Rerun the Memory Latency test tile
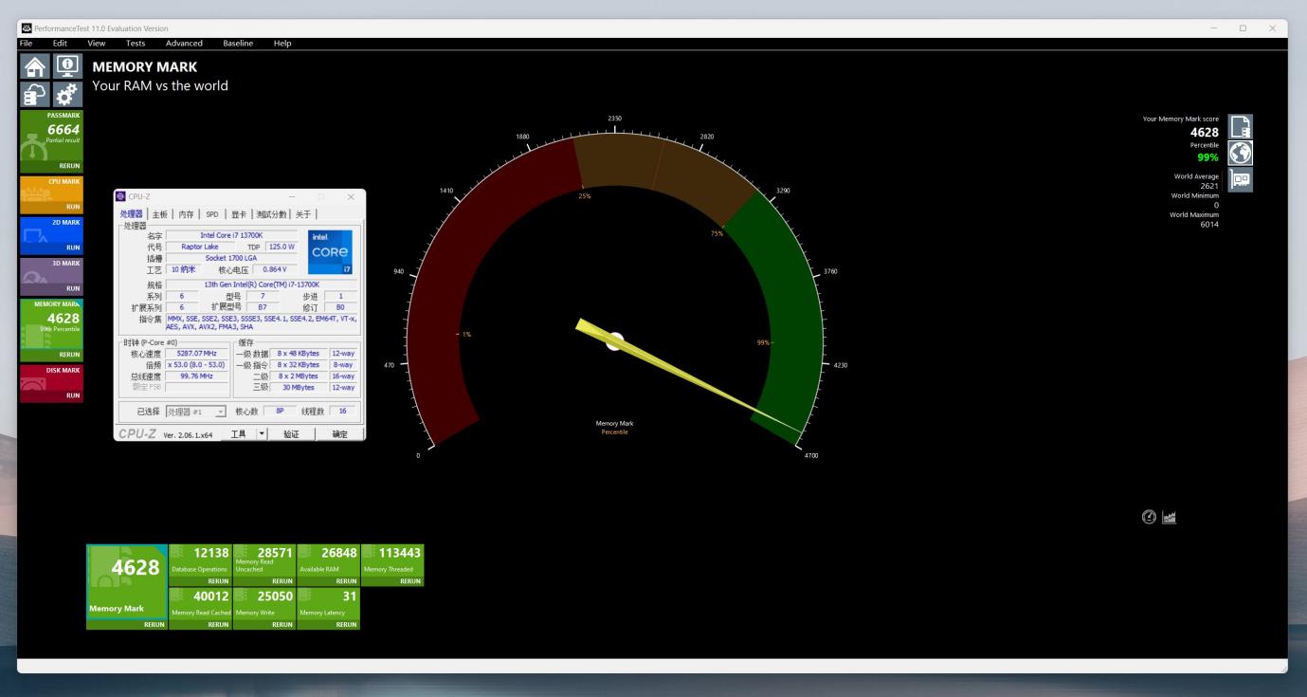This screenshot has height=697, width=1307. [328, 625]
